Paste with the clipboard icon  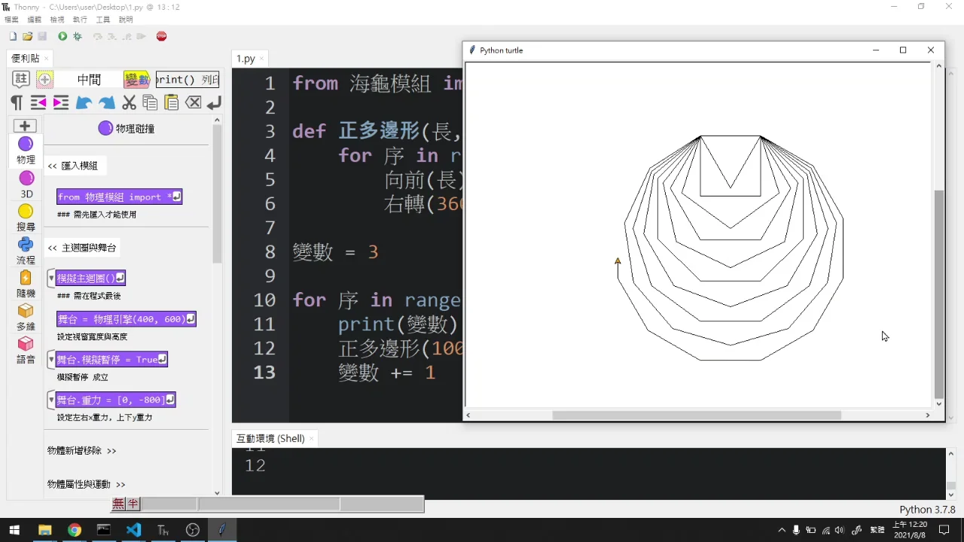click(x=172, y=102)
